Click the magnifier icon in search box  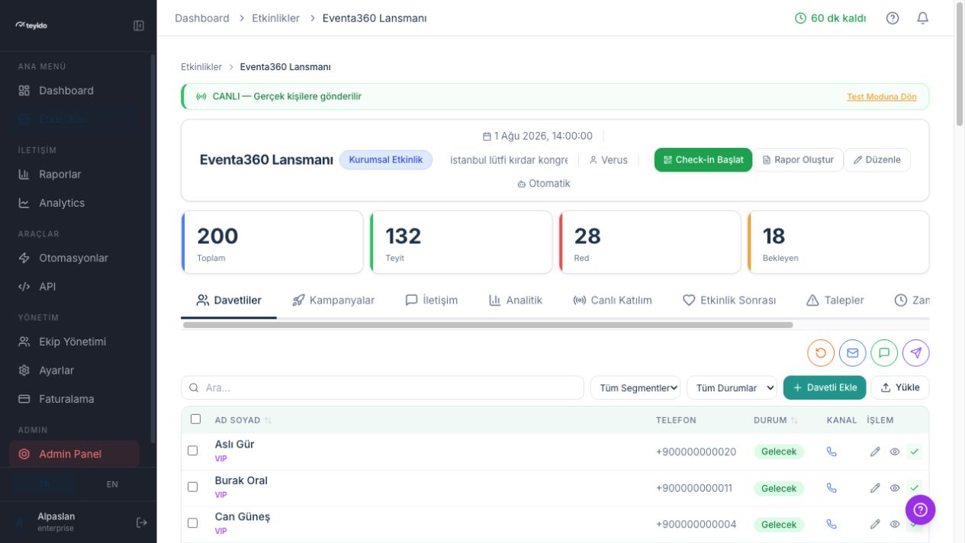click(194, 387)
